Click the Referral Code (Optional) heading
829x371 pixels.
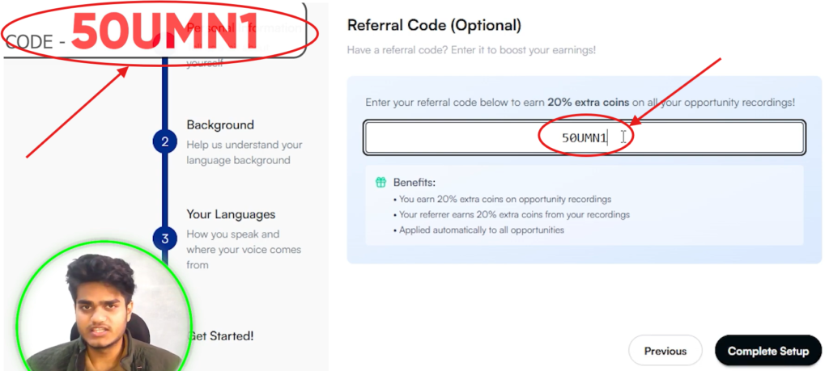434,25
